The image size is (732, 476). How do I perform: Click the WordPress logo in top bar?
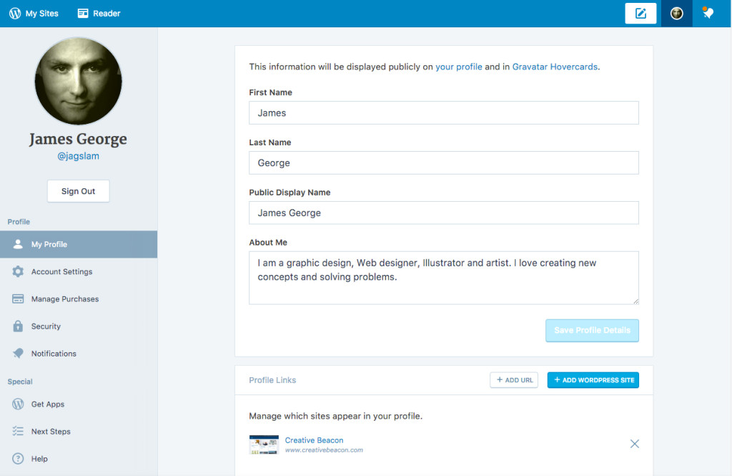[x=15, y=14]
